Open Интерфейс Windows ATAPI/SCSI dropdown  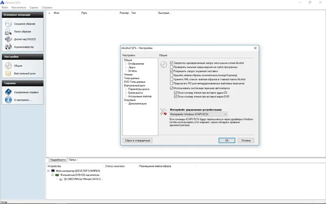pyautogui.click(x=198, y=114)
